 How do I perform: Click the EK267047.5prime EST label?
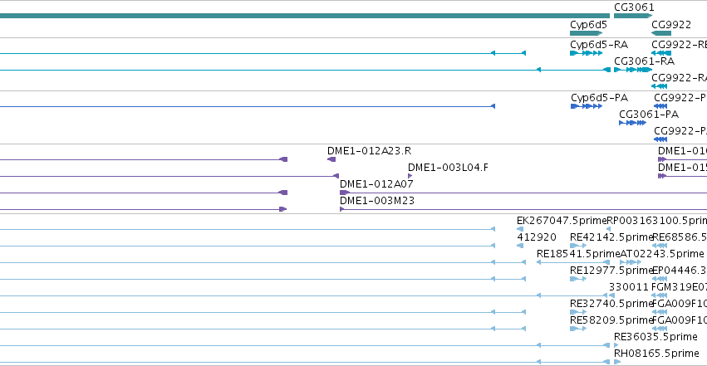click(562, 221)
